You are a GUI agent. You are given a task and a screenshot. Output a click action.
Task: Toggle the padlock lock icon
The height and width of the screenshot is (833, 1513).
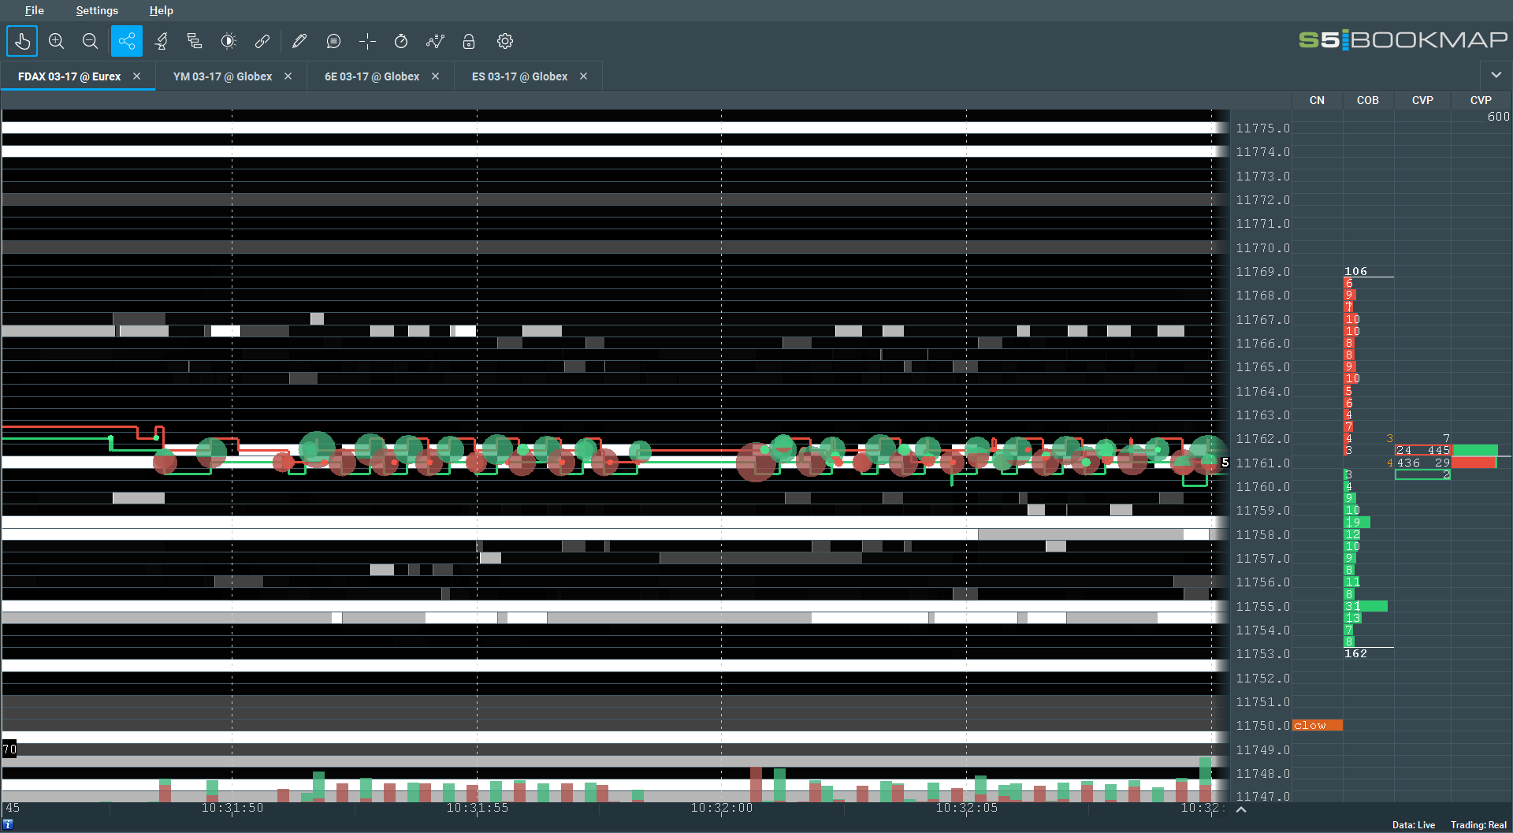point(469,41)
